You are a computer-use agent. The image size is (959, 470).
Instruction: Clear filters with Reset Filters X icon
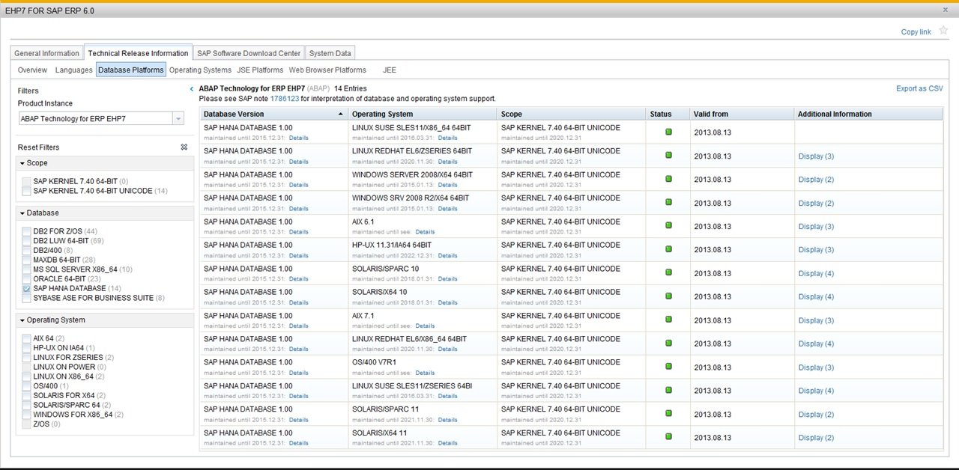[184, 147]
